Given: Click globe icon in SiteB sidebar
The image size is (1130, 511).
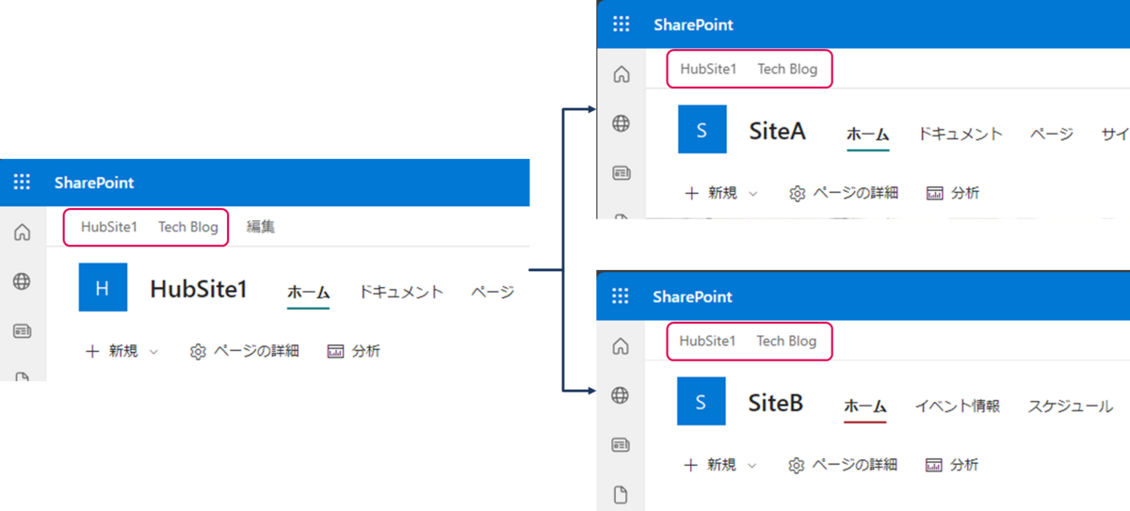Looking at the screenshot, I should (621, 395).
